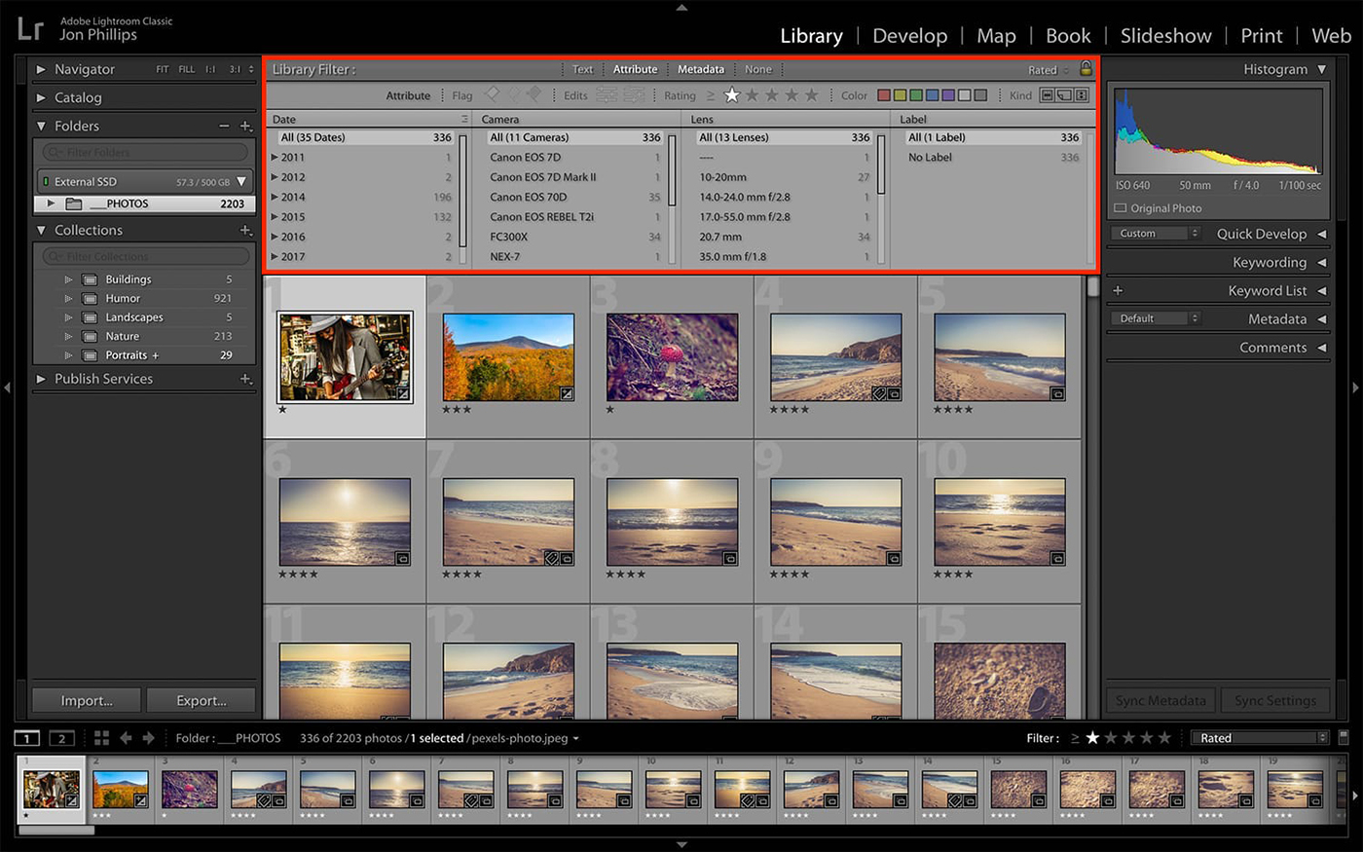Open the Rated filter preset dropdown in filmstrip
The image size is (1363, 852).
[1261, 738]
